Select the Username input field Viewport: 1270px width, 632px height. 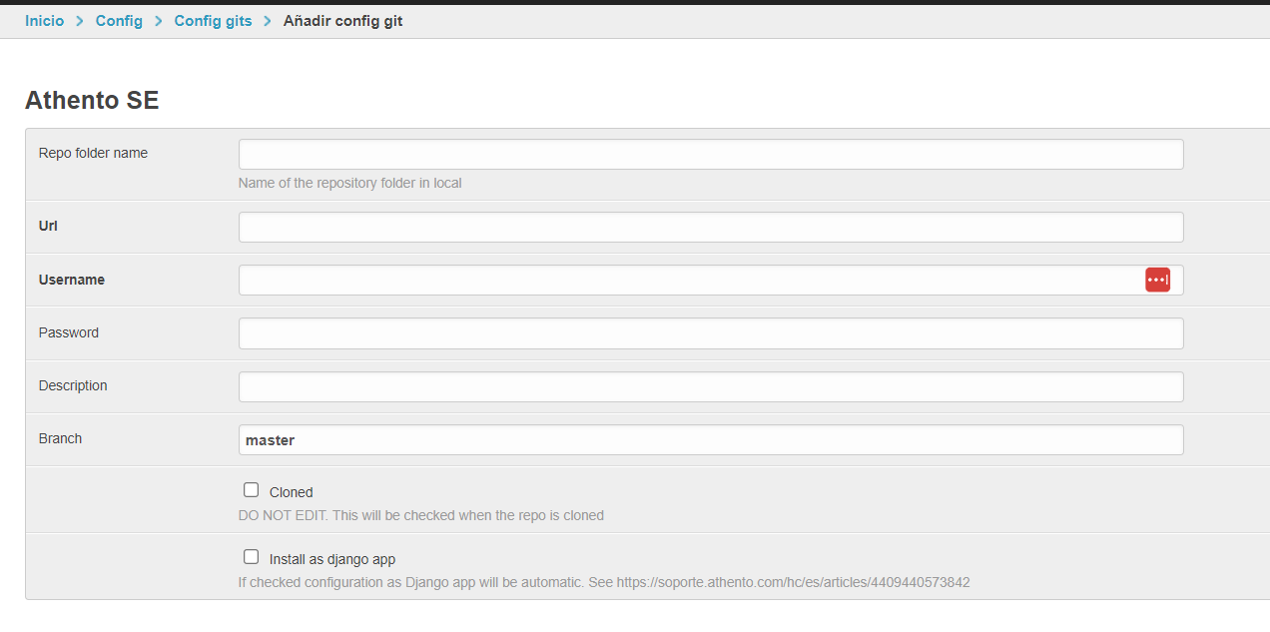click(x=689, y=281)
